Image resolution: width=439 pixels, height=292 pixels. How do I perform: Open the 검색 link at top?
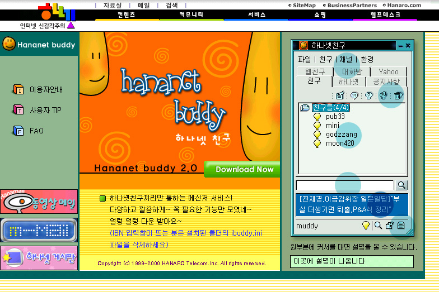[171, 5]
